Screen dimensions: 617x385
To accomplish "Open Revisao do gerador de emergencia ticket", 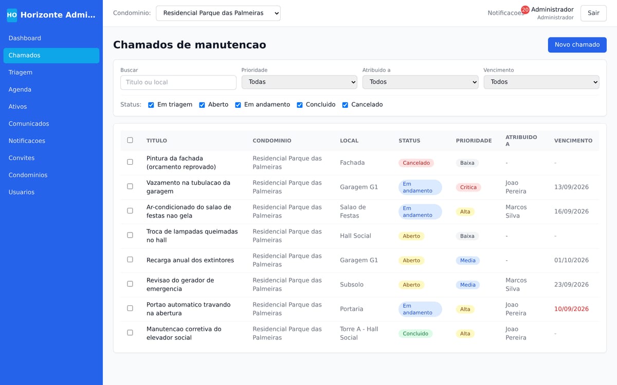I will click(180, 285).
